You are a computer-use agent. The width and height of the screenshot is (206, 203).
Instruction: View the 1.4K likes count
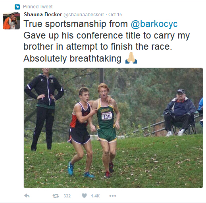(95, 196)
